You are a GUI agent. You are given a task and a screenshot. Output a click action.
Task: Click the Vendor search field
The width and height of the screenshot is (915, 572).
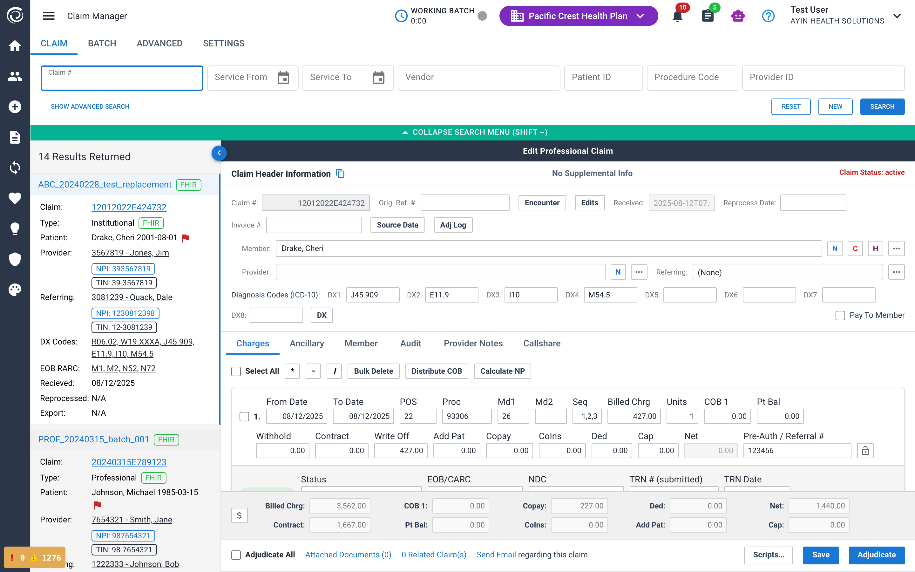[x=479, y=78]
